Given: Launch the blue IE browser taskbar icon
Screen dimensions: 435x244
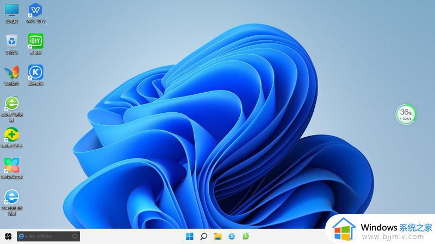Looking at the screenshot, I should (232, 236).
